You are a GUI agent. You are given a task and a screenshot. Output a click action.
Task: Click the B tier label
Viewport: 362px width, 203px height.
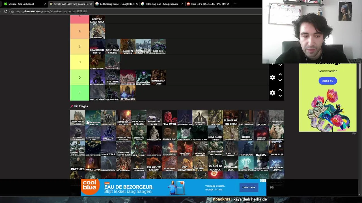coord(79,47)
